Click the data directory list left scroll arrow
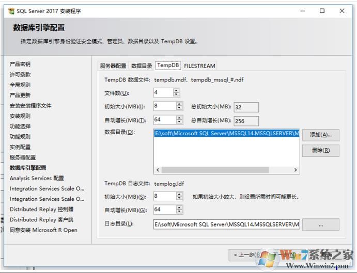The image size is (357, 273). click(x=158, y=170)
